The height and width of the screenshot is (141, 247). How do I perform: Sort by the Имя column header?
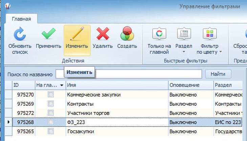coord(116,85)
